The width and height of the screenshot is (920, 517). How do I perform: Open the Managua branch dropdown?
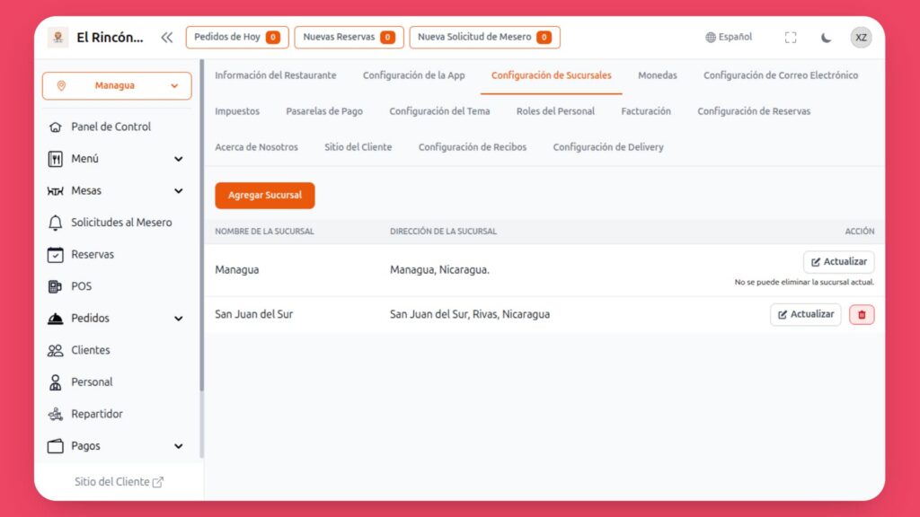(x=117, y=85)
